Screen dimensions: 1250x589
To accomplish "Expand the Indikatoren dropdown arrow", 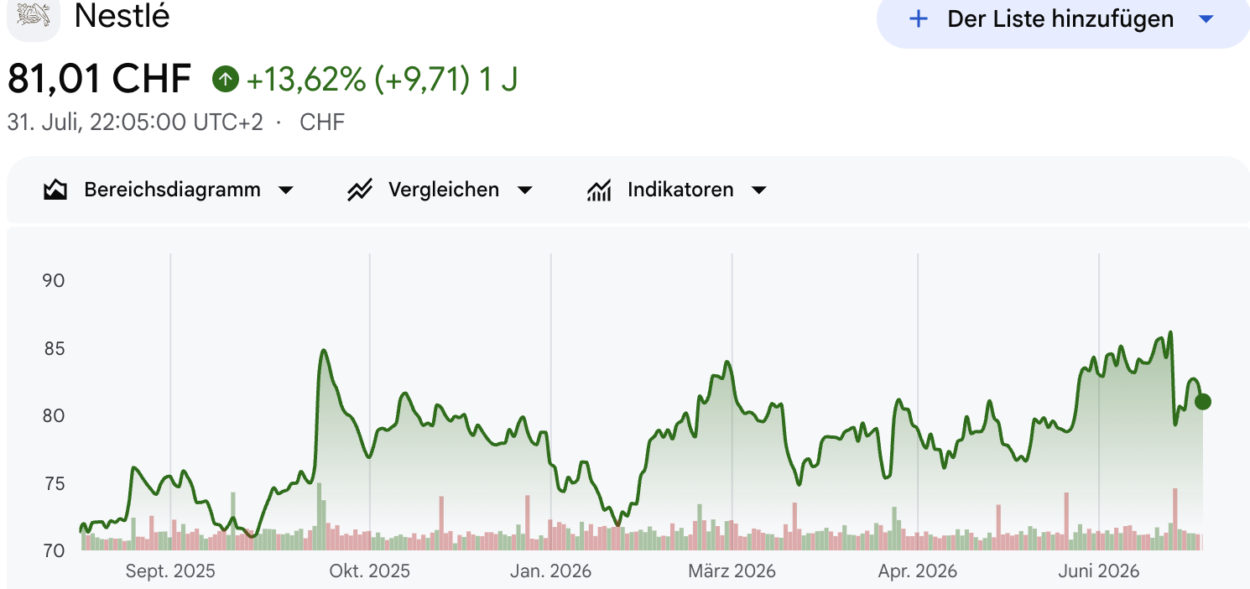I will 759,190.
